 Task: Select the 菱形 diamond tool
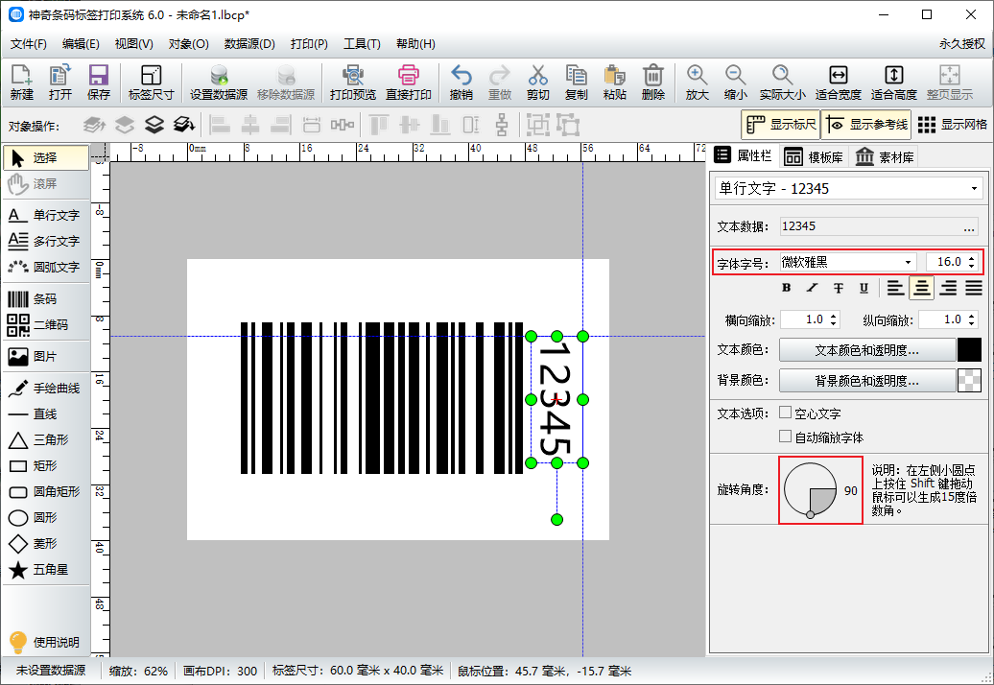coord(44,544)
